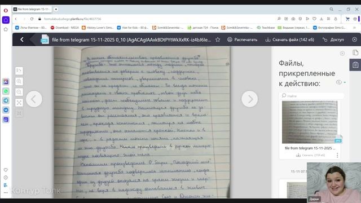
Task: Open browser downloads icon
Action: pyautogui.click(x=322, y=19)
